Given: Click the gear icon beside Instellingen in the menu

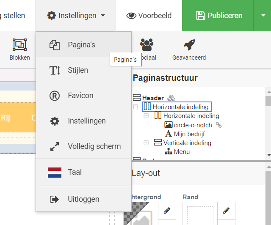Looking at the screenshot, I should (55, 121).
